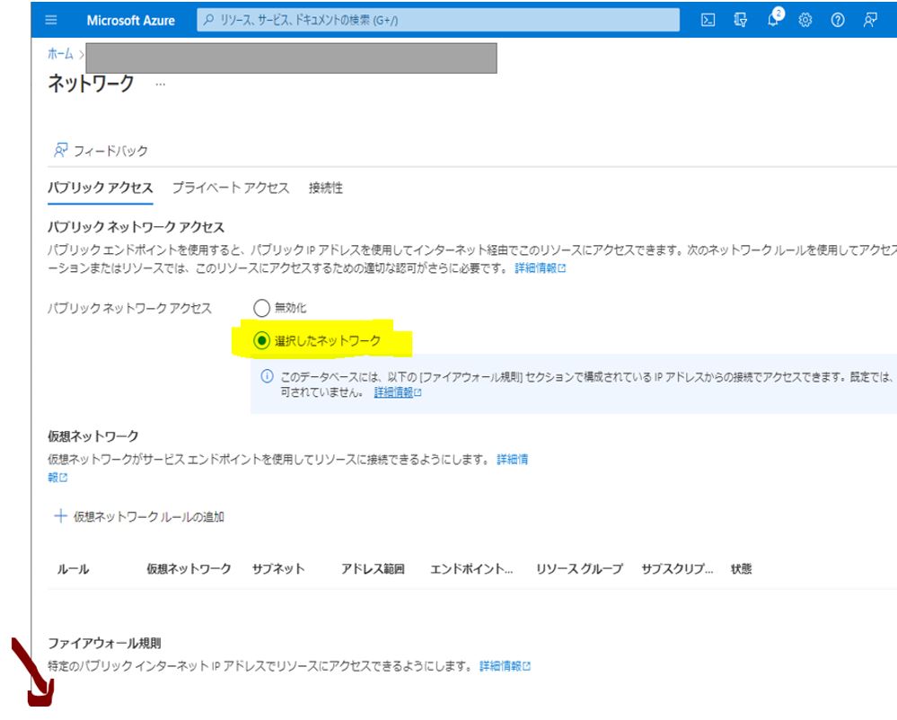
Task: Launch Cloud Shell from the top bar
Action: (x=708, y=20)
